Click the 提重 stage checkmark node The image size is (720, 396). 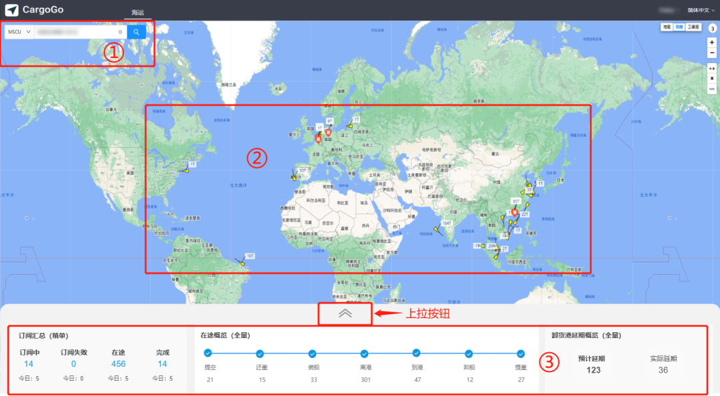tap(520, 353)
